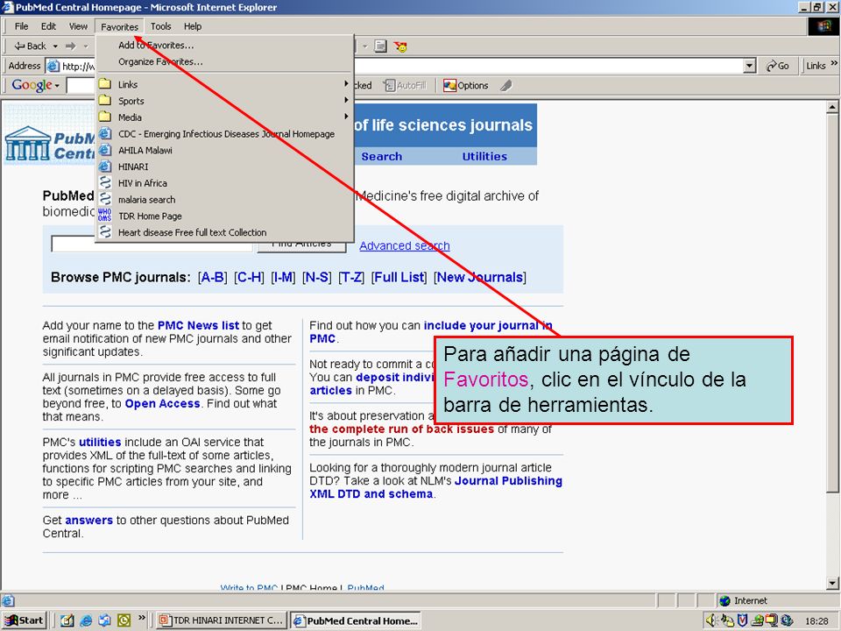Open the HIV in Africa favorite
Viewport: 841px width, 631px height.
point(225,183)
